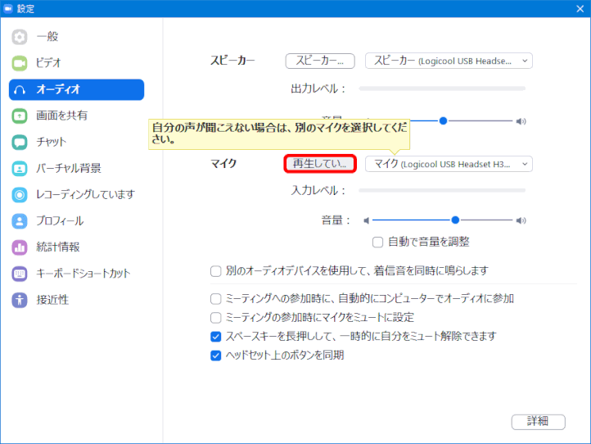
Task: Open チャット settings
Action: (76, 143)
